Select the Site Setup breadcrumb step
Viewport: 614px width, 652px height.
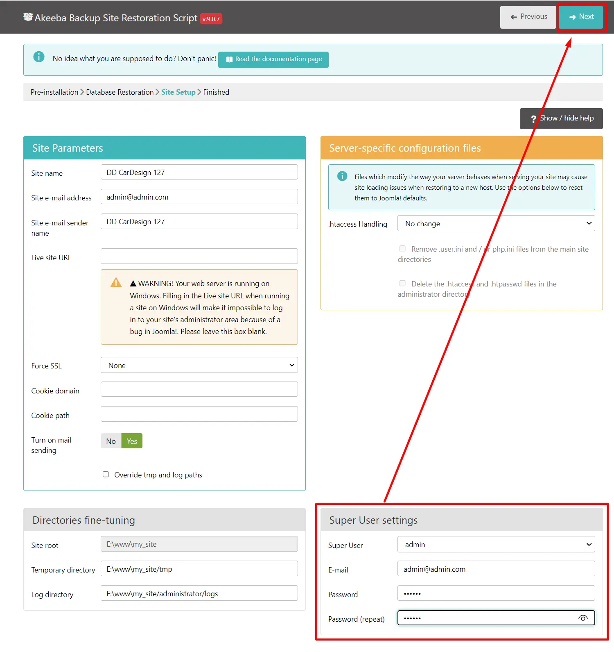[x=178, y=92]
